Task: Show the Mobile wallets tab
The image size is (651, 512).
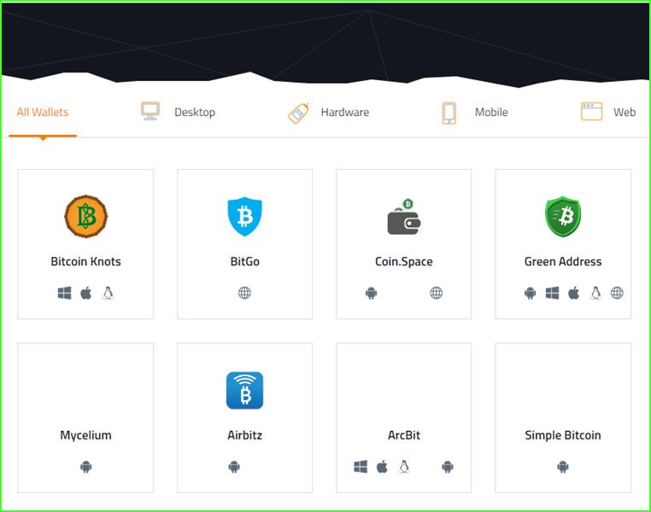Action: click(x=491, y=113)
